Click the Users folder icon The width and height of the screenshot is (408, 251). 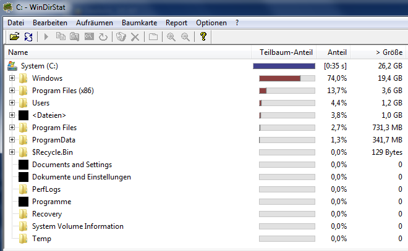[x=23, y=103]
